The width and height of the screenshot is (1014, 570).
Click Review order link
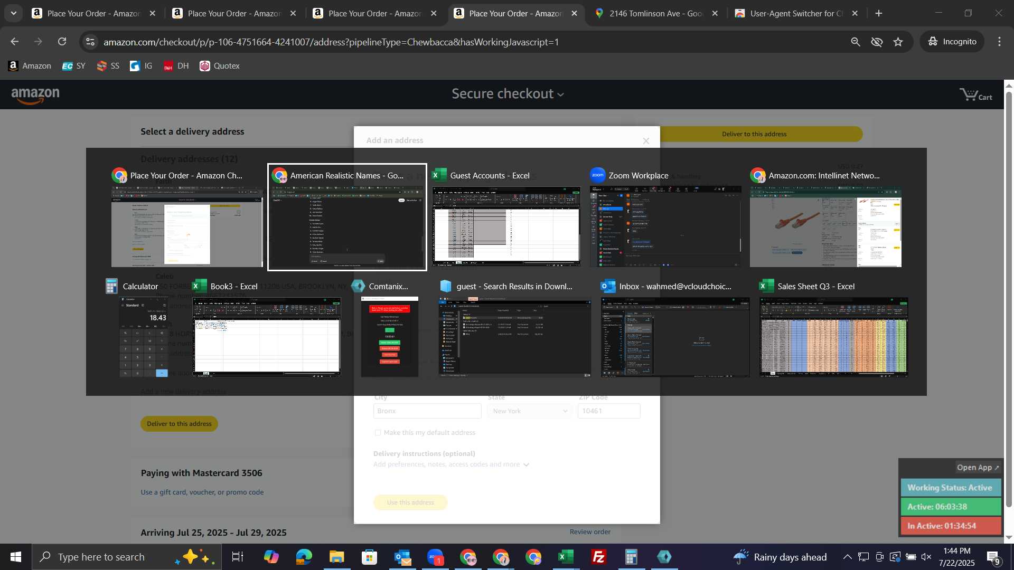[x=590, y=532]
